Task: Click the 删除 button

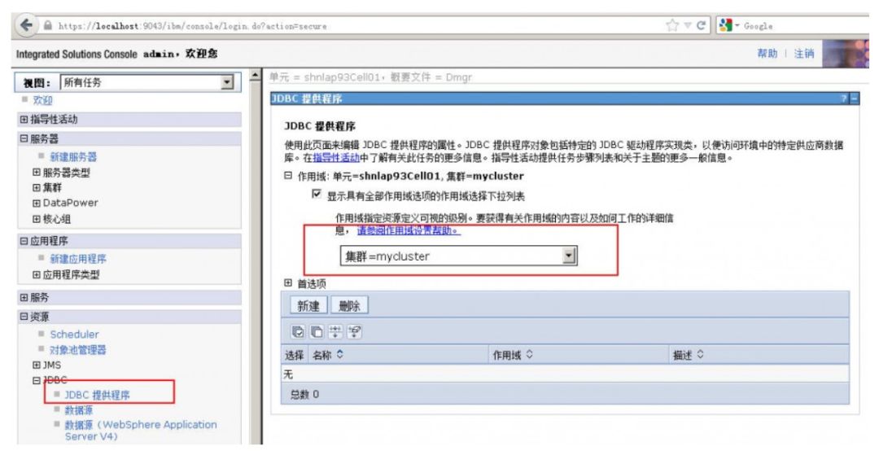Action: point(349,306)
